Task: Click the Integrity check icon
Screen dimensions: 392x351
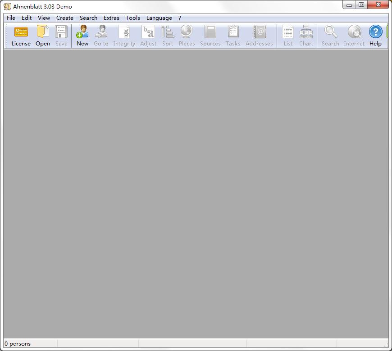Action: (x=124, y=32)
